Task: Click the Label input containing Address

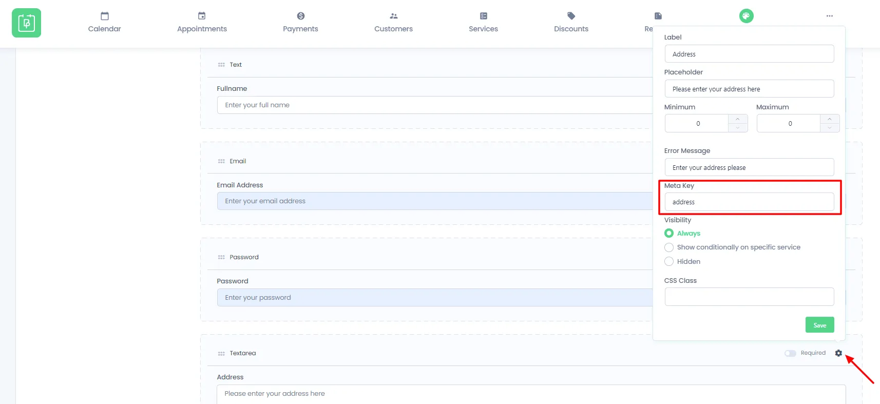Action: (749, 54)
